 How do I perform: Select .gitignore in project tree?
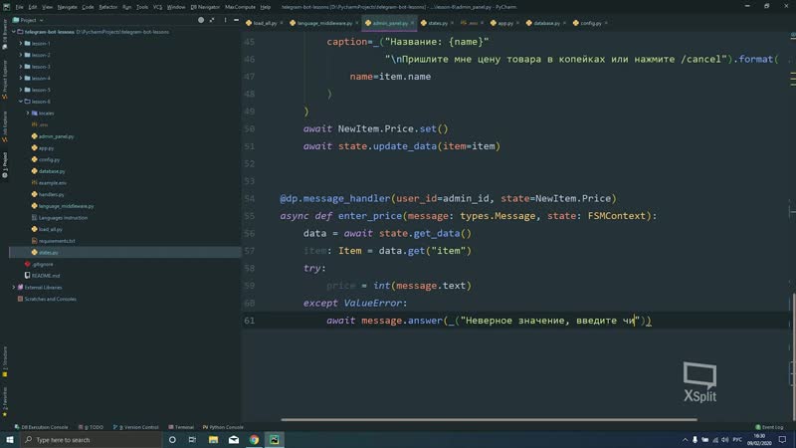[x=39, y=264]
